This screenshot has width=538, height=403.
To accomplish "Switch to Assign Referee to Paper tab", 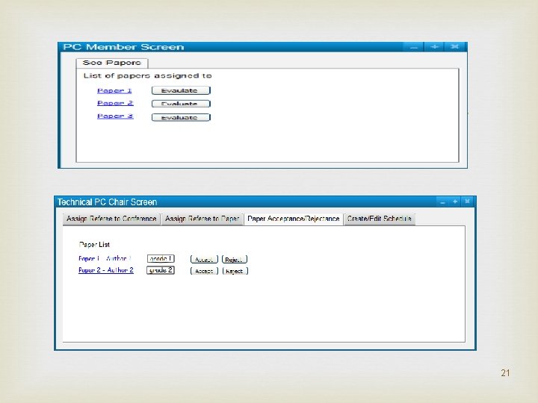I will [x=202, y=219].
